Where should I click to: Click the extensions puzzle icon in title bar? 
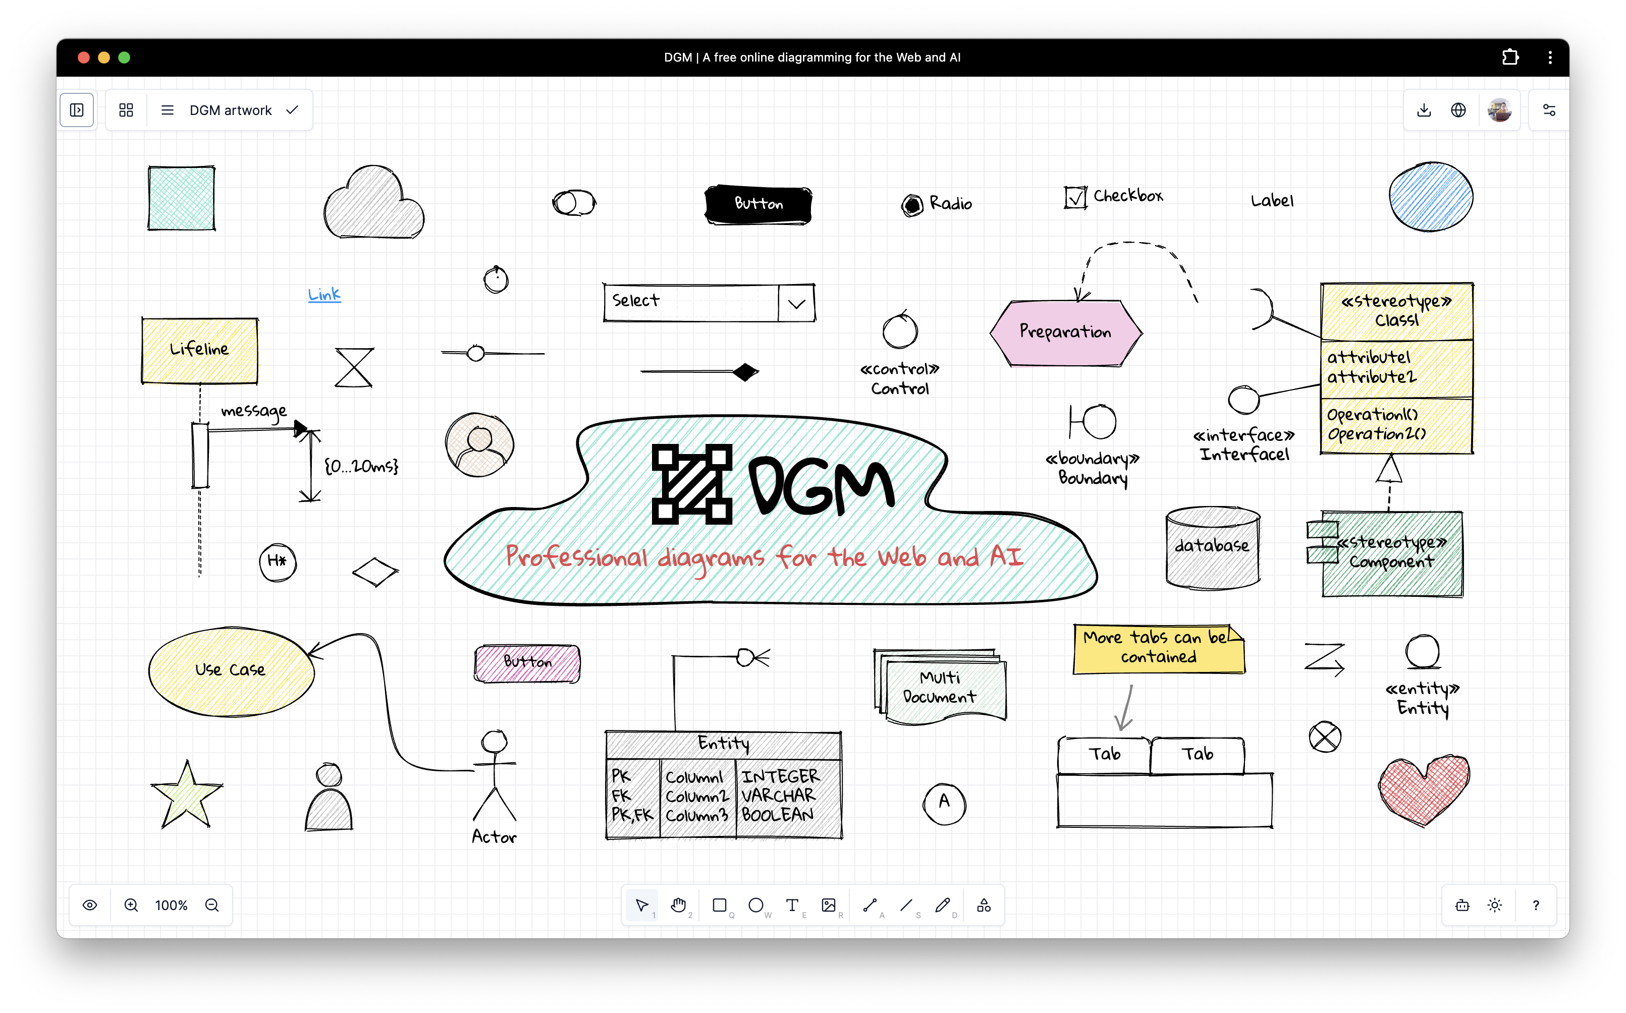tap(1510, 58)
